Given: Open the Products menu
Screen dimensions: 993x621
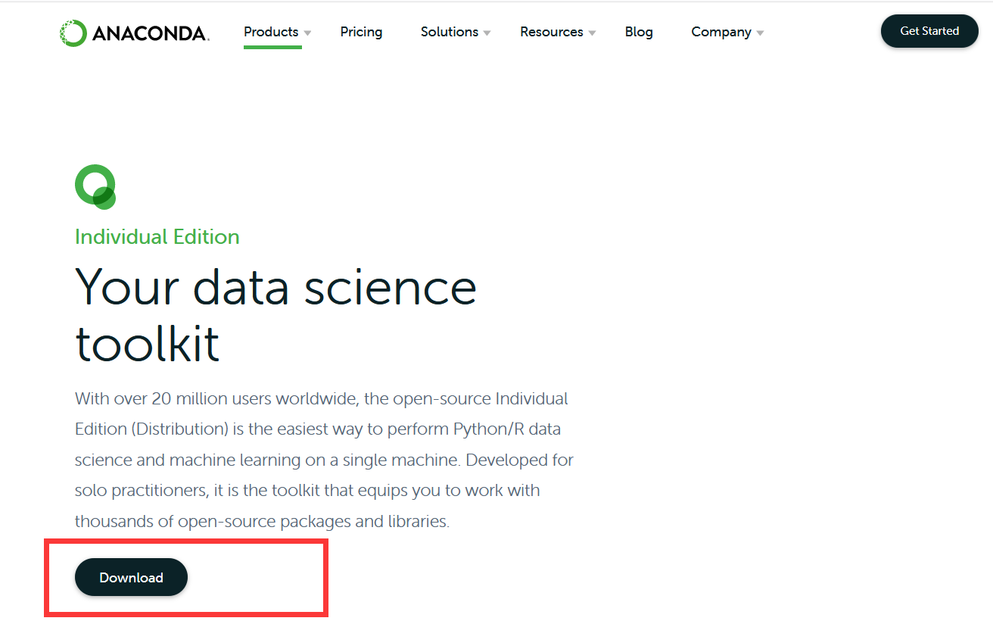Looking at the screenshot, I should click(x=271, y=32).
